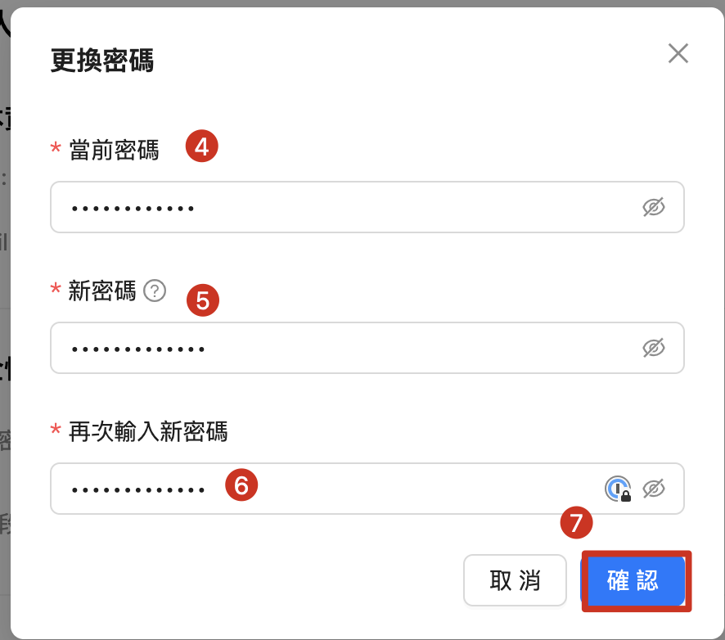
Task: Focus the 新密碼 input field
Action: [367, 348]
